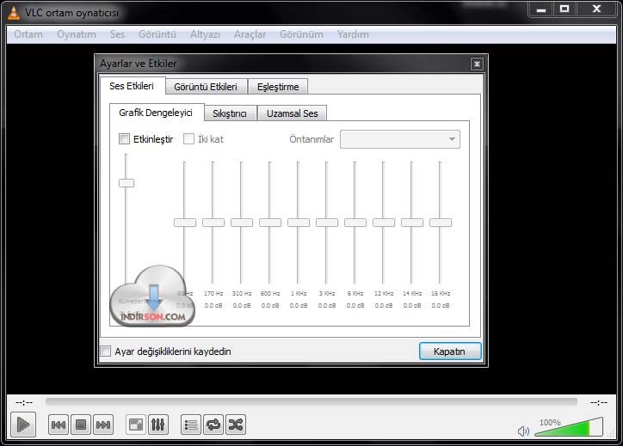Show the playlist icon
The image size is (623, 446).
point(191,425)
